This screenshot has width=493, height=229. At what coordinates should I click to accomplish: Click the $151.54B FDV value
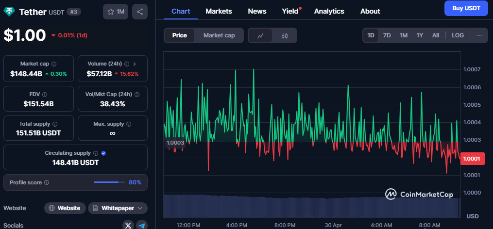(38, 104)
